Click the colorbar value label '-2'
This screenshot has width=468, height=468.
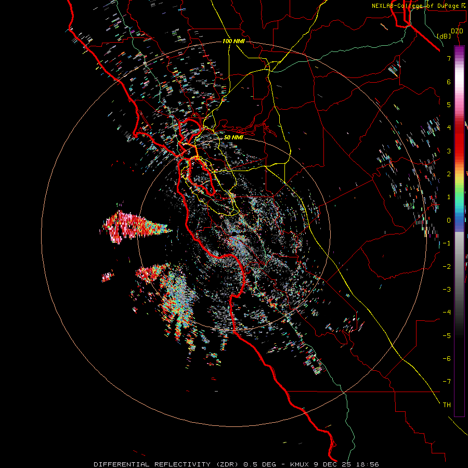(x=447, y=267)
